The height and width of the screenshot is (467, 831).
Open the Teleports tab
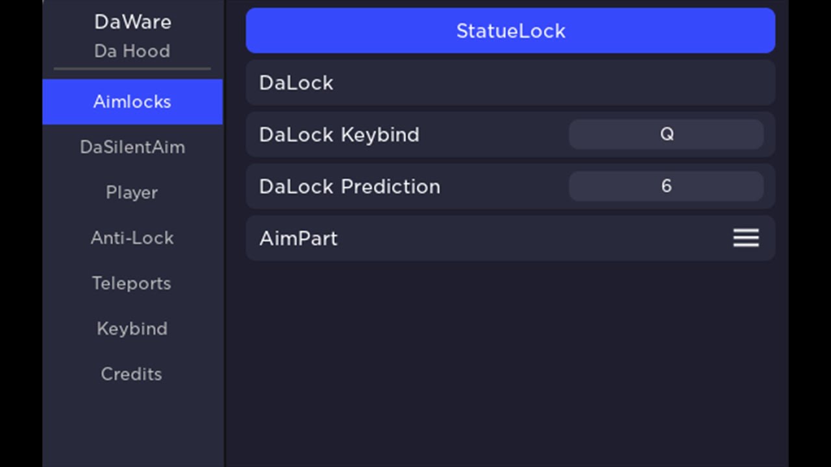click(132, 283)
